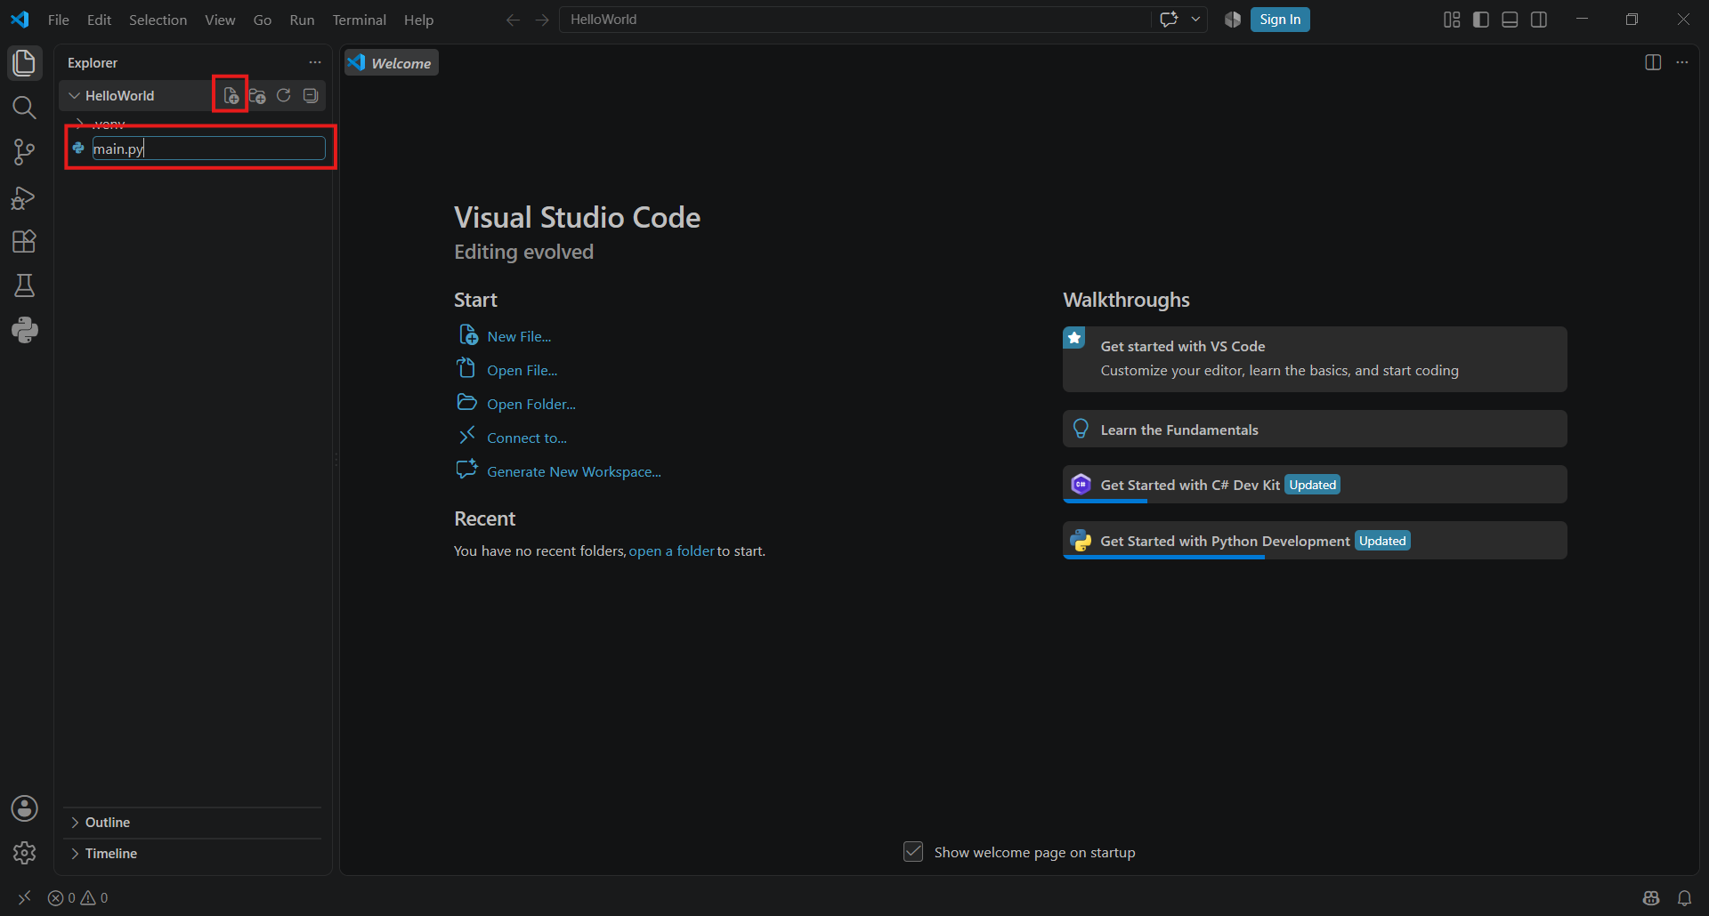Click the main.py filename input box
Image resolution: width=1709 pixels, height=916 pixels.
(x=209, y=149)
